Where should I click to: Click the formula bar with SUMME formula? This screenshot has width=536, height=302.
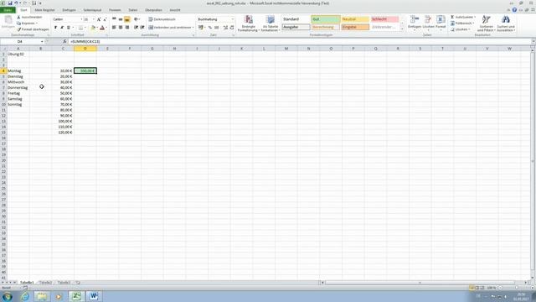299,41
